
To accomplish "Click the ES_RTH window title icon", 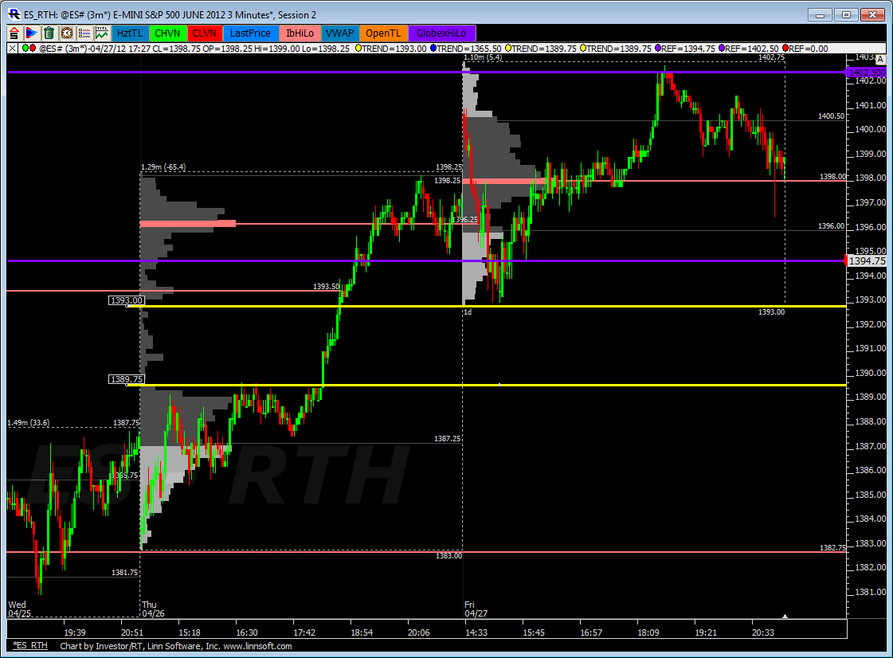I will pyautogui.click(x=15, y=14).
